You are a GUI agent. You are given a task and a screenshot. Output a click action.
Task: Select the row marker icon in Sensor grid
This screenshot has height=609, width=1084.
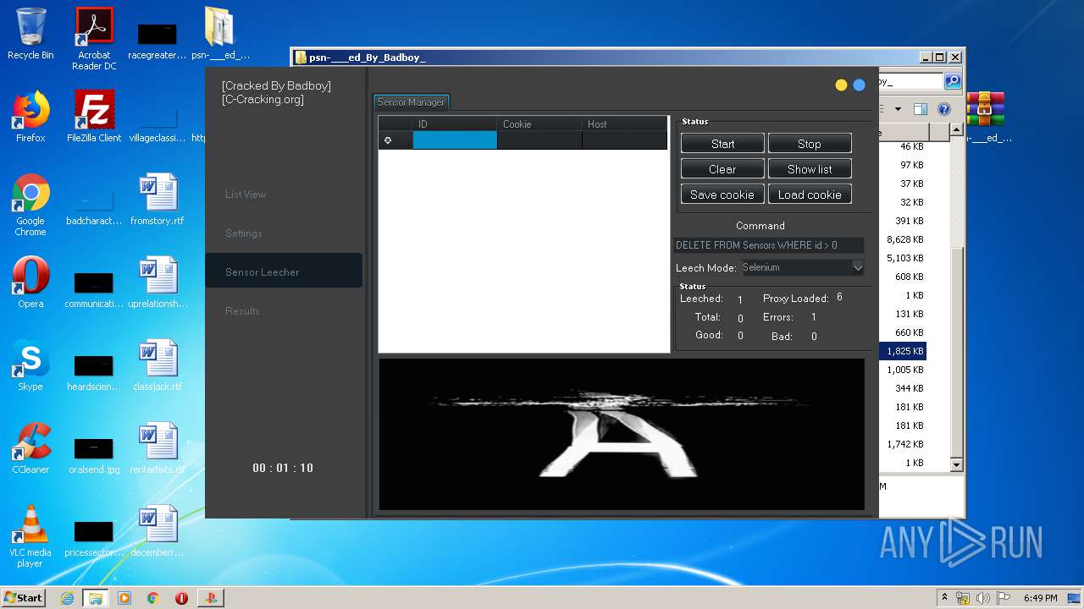388,140
